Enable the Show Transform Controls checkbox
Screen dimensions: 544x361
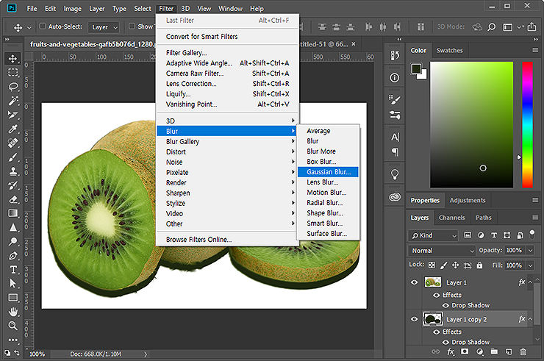tap(132, 26)
